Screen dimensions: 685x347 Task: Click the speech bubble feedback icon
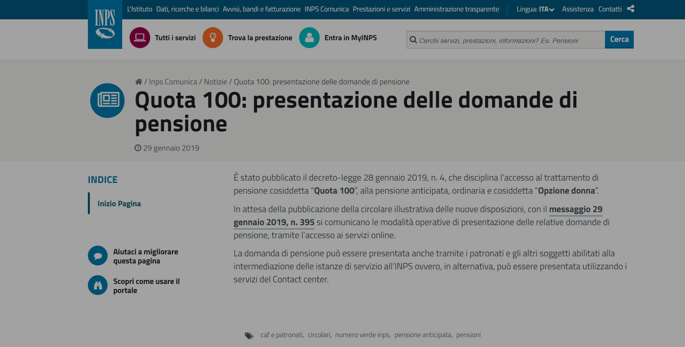coord(98,256)
